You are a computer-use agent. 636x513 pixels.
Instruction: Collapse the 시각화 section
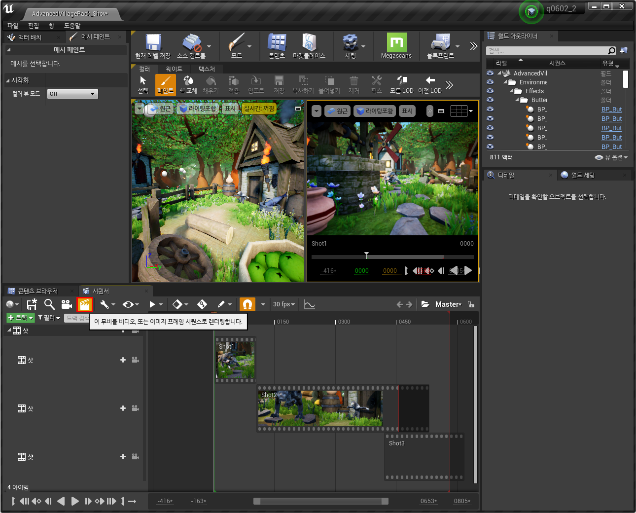(7, 80)
